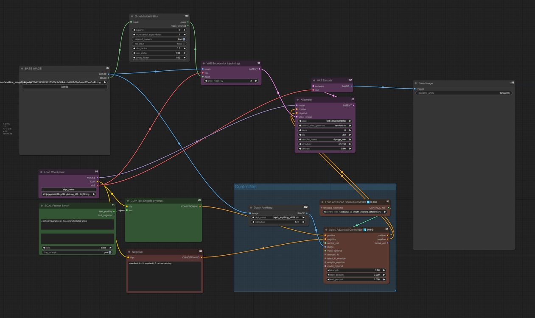Collapse the KSampler node via its title dot
The width and height of the screenshot is (535, 318).
297,99
